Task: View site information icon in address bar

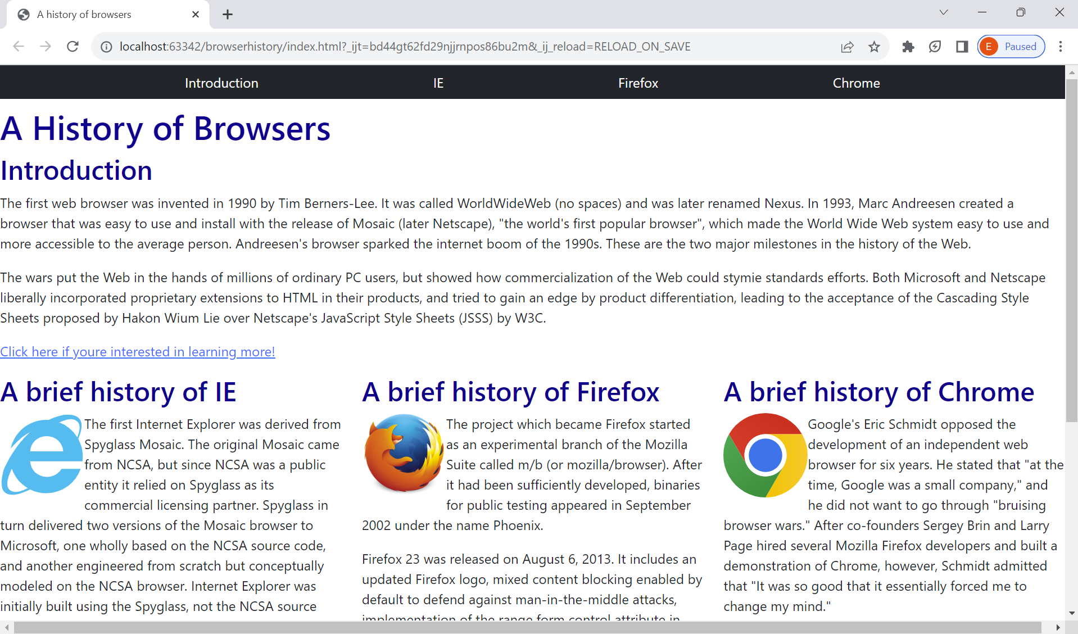Action: point(106,47)
